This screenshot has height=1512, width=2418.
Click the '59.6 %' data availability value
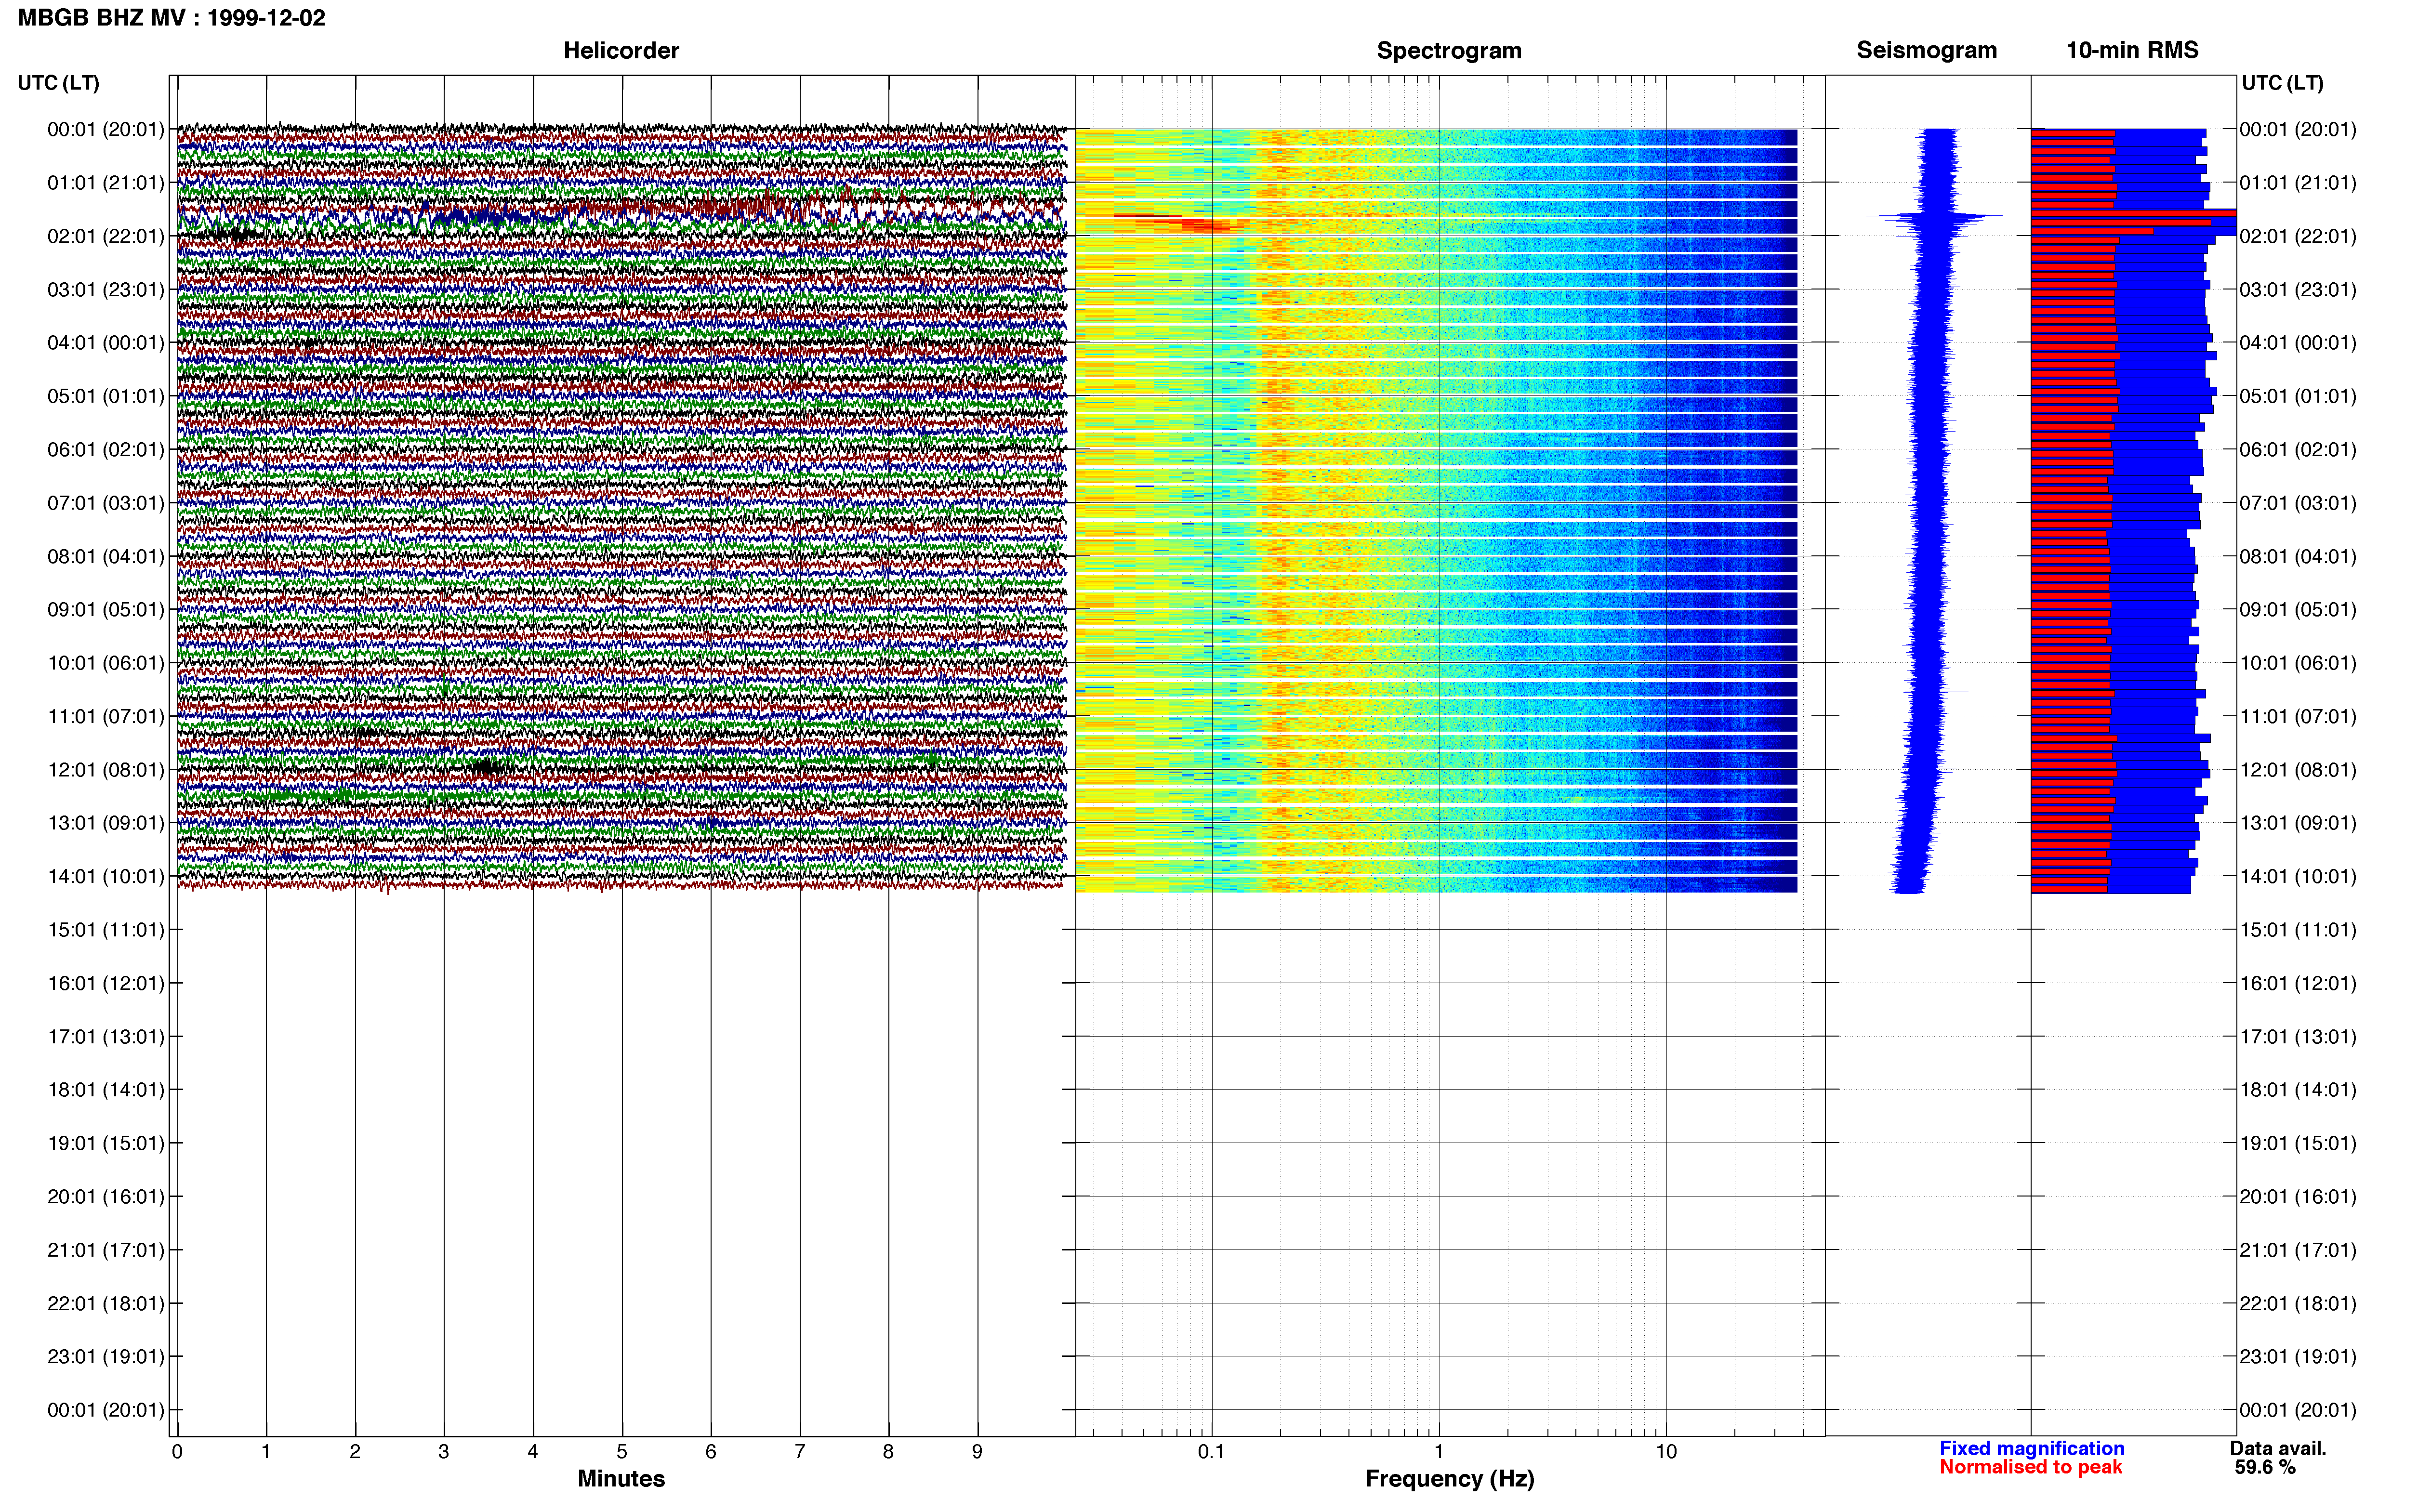pyautogui.click(x=2265, y=1467)
